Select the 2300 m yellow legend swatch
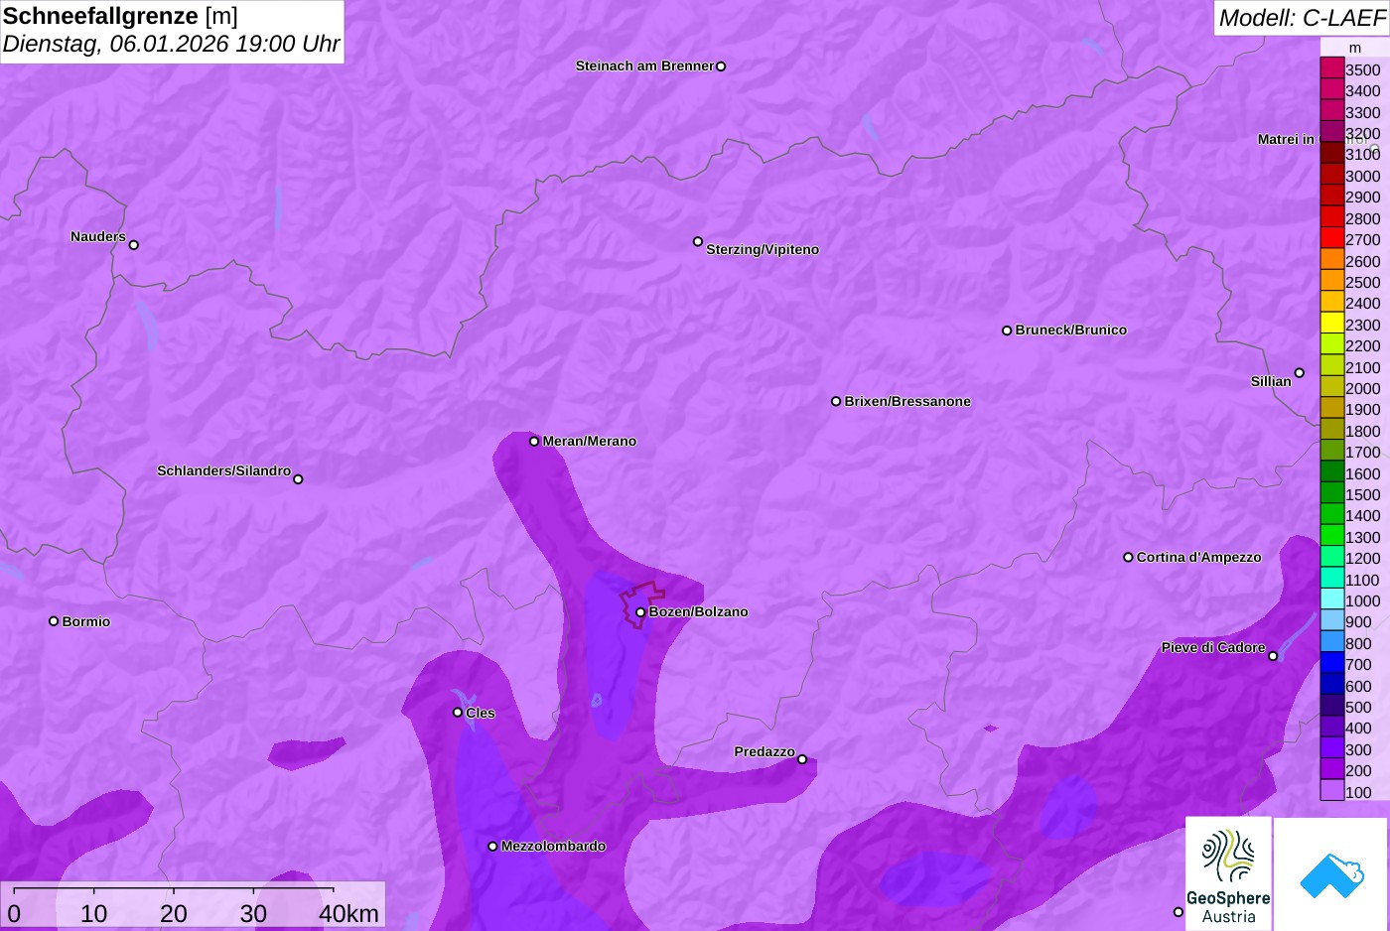1390x931 pixels. pyautogui.click(x=1331, y=325)
